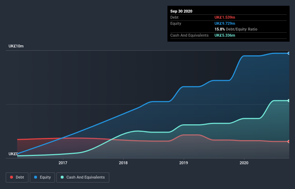
Task: Click the UK£9.729m equity value
Action: coord(225,23)
